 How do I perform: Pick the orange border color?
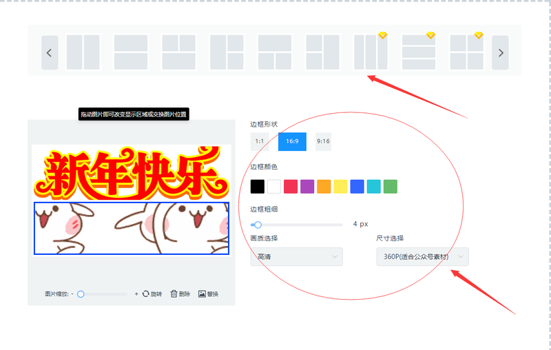(x=324, y=187)
